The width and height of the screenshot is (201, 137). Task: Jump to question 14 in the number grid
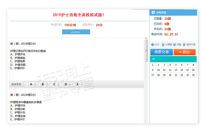(182, 70)
